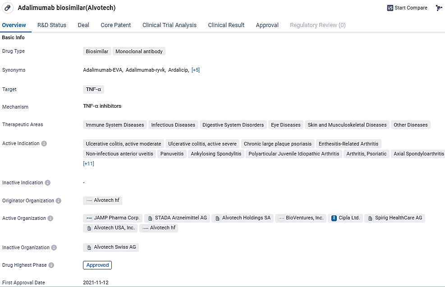The image size is (445, 287).
Task: Select the Panuveitis indication tag
Action: tap(172, 154)
